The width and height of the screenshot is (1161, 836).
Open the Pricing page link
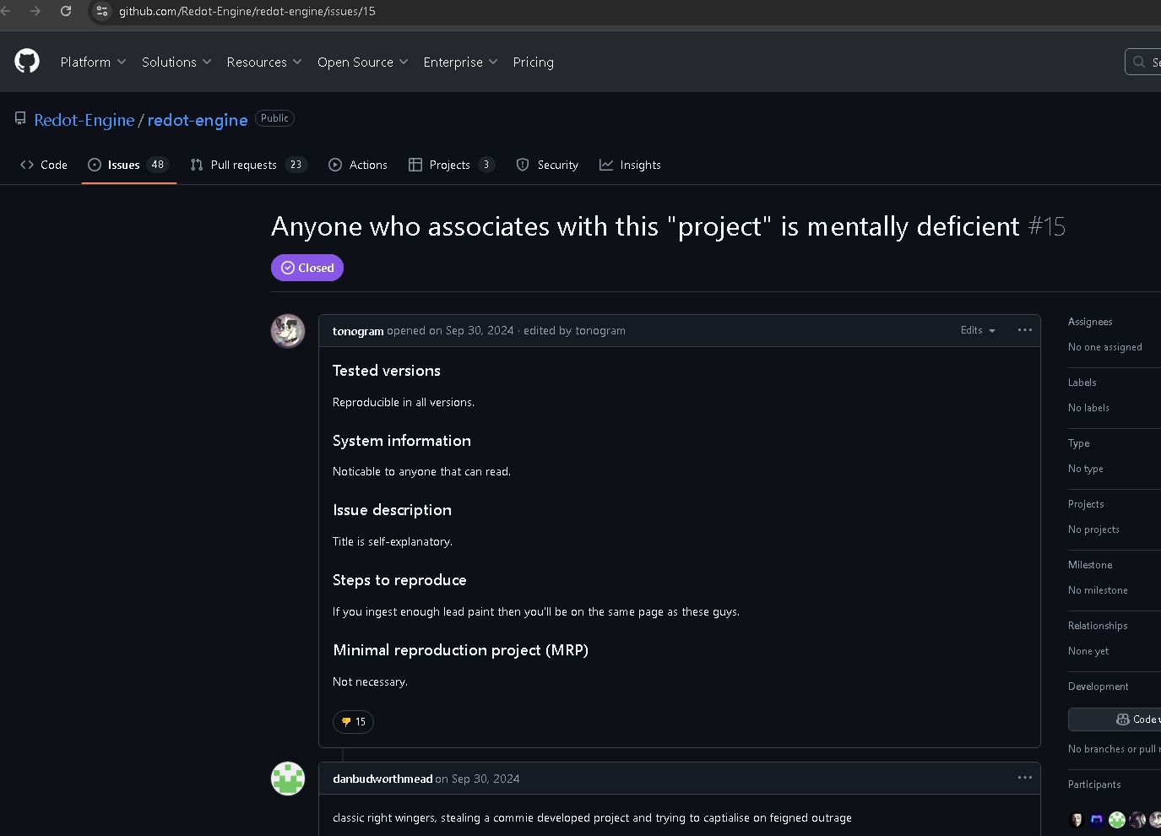534,62
